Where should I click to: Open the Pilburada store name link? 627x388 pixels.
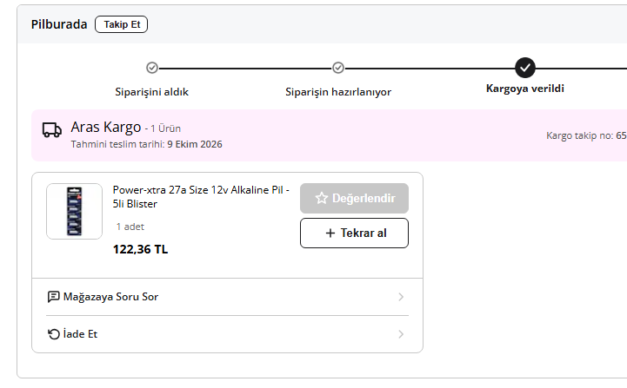coord(59,24)
